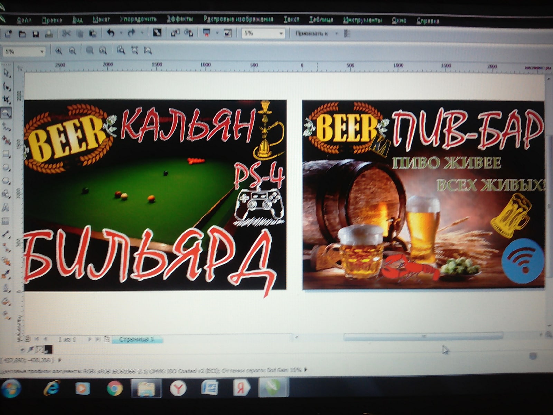Undo the last action
553x415 pixels.
click(111, 33)
